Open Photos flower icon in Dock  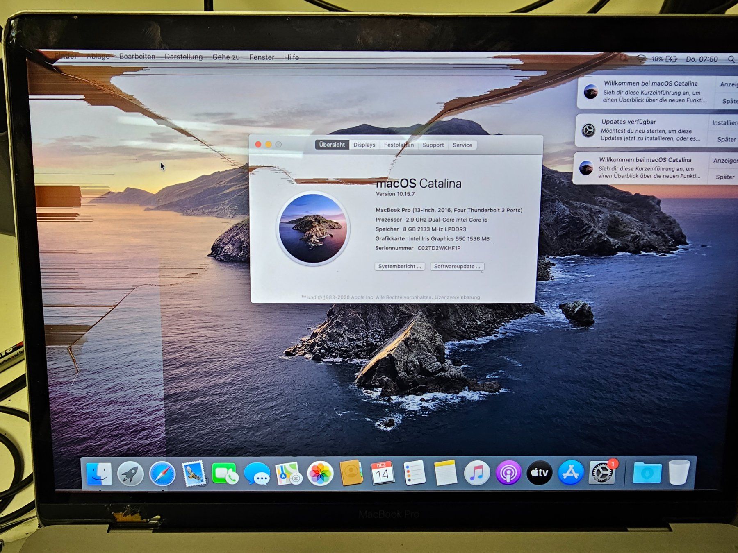pos(320,474)
